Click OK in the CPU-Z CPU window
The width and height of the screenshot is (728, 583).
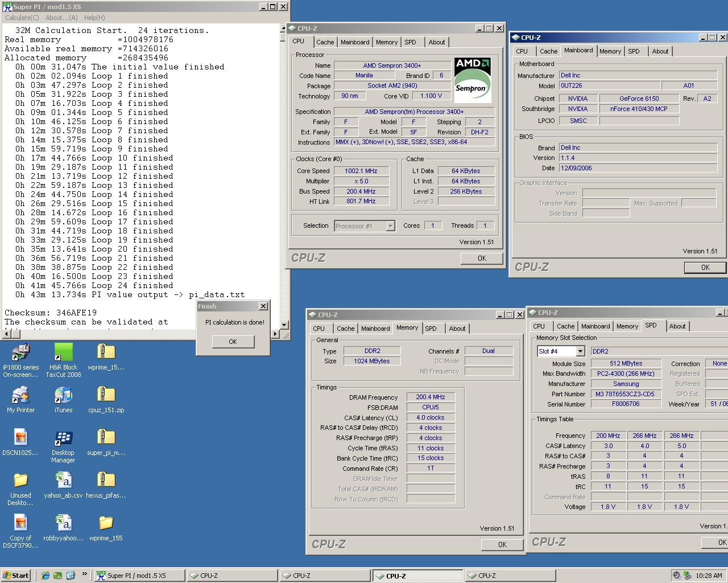(x=482, y=258)
